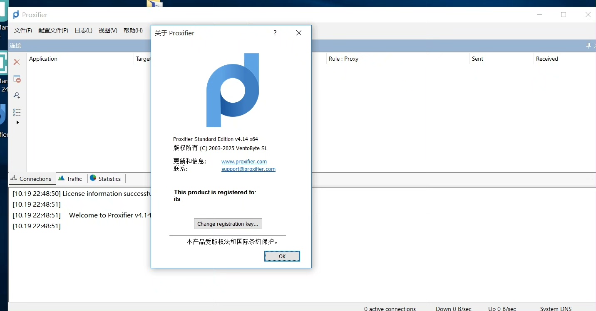Click the Received column header
Viewport: 596px width, 311px height.
(x=565, y=59)
